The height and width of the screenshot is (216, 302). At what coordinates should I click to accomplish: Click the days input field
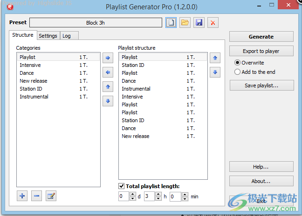pos(124,196)
